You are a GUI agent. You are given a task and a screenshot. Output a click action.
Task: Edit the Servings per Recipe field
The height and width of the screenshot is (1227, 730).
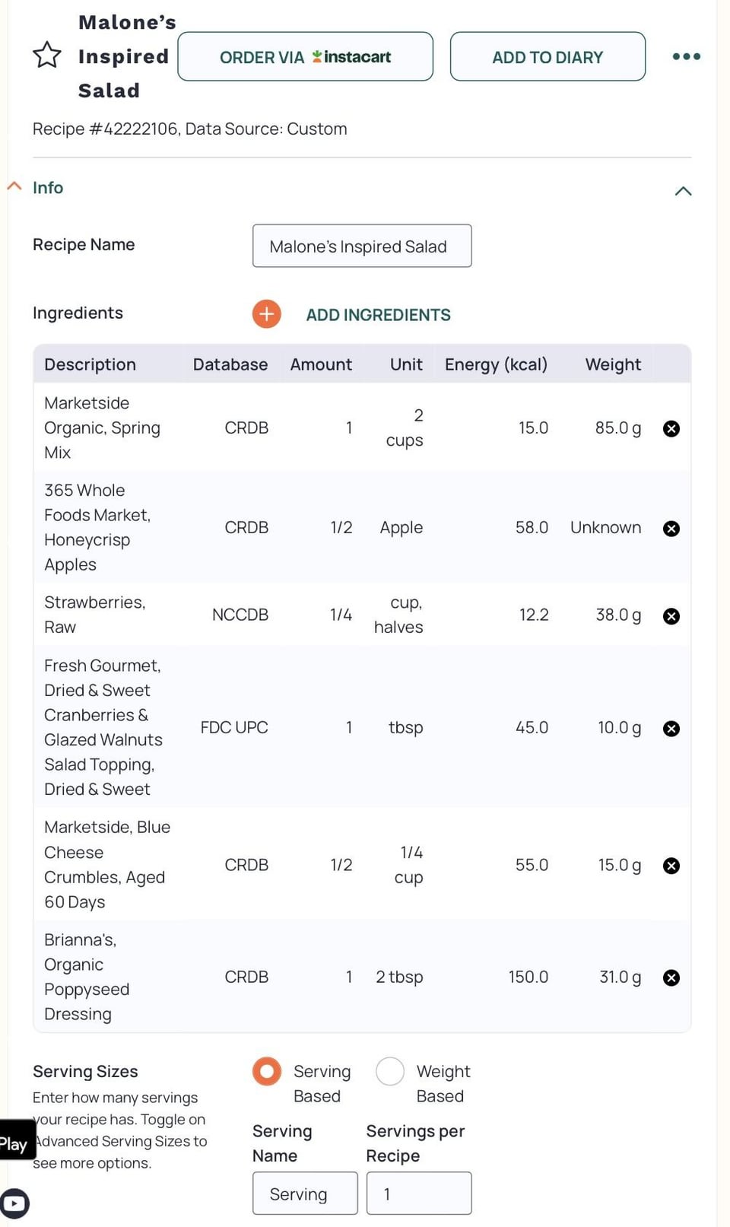[419, 1193]
